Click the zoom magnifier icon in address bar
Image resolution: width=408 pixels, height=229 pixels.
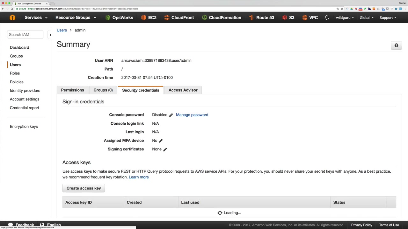pos(338,9)
